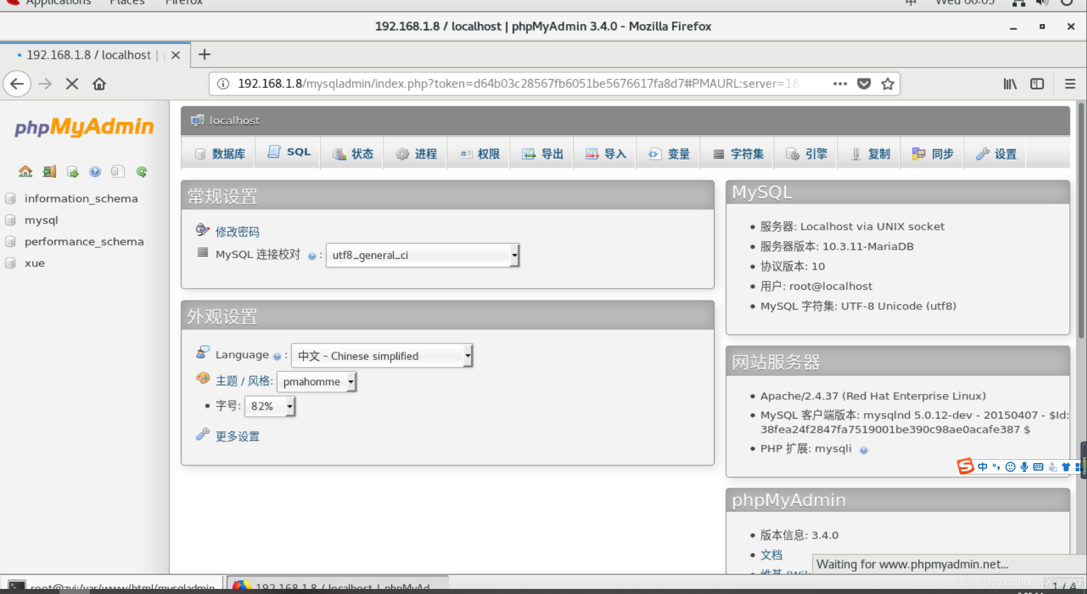Open the 引擎 tab

pyautogui.click(x=806, y=154)
